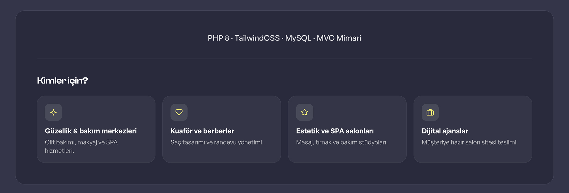Open the Güzellik & bakım merkezleri card
Screen dimensions: 569x193
(x=96, y=129)
